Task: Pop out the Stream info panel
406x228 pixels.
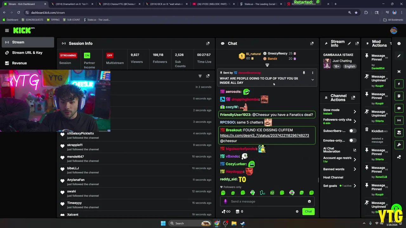Action: [x=357, y=43]
